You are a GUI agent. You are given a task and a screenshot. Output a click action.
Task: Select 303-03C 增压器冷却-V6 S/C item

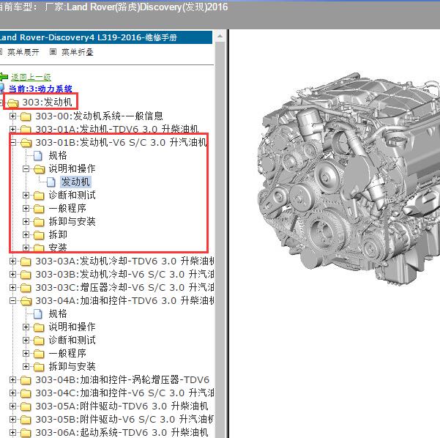tap(125, 288)
